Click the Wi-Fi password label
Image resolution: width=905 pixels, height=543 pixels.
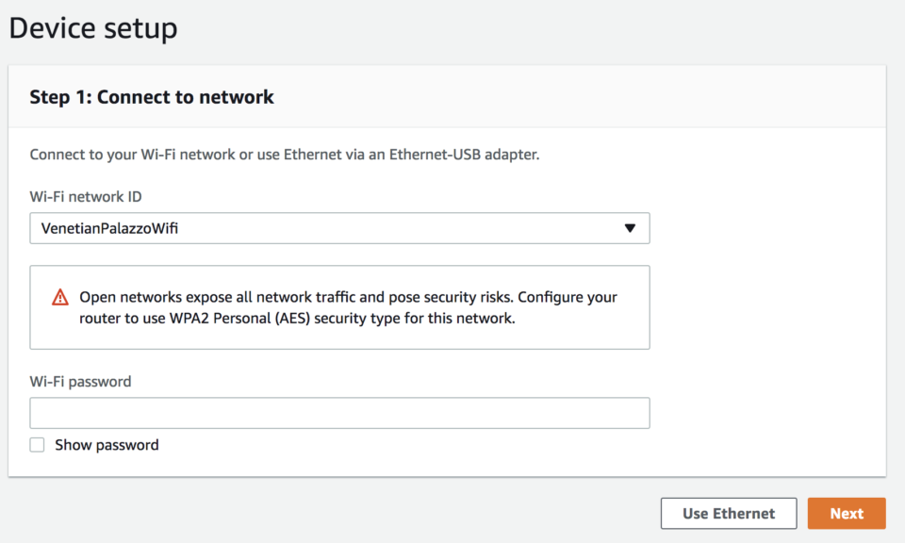(81, 382)
